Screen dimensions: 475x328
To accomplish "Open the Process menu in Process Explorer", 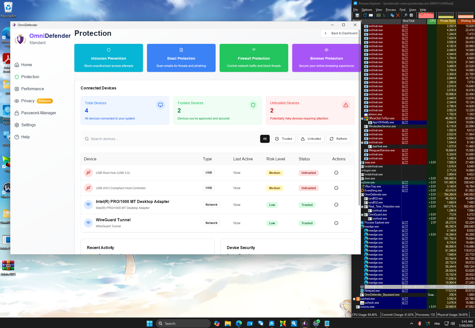I will [x=391, y=10].
